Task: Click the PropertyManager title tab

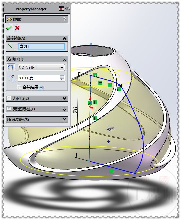Action: [x=31, y=9]
